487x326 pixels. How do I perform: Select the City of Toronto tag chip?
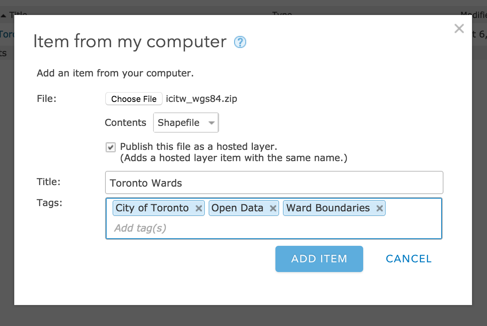click(x=152, y=208)
